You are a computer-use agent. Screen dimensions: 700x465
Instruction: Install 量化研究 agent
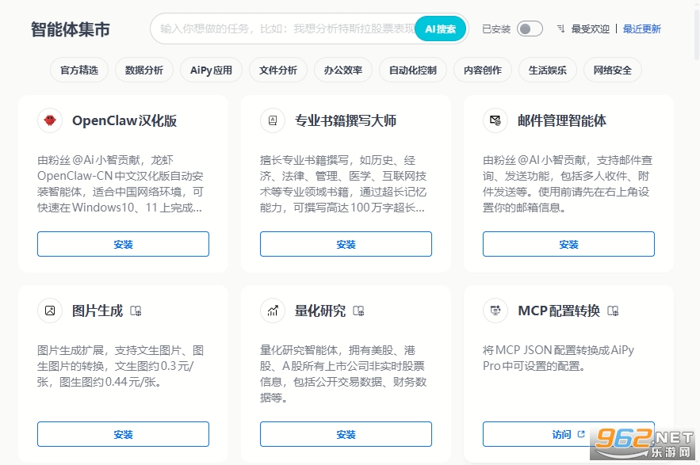346,434
